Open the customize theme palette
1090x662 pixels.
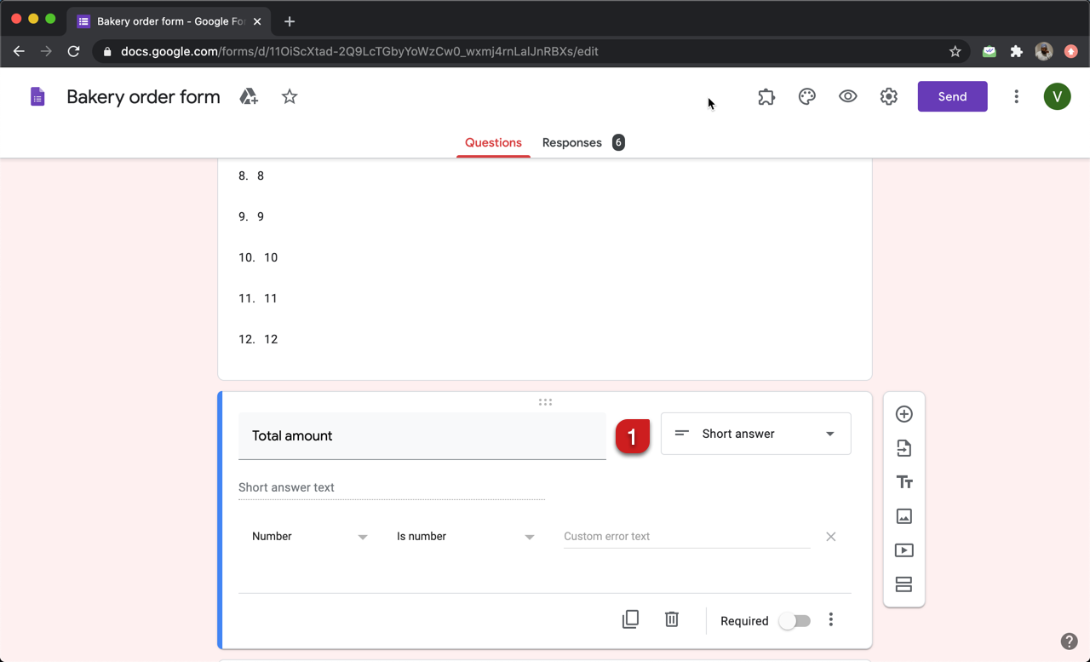click(806, 97)
